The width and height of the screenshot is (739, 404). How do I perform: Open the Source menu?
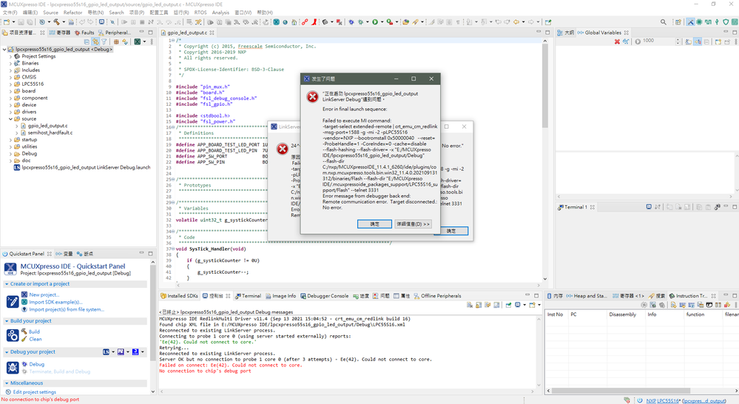click(x=50, y=13)
